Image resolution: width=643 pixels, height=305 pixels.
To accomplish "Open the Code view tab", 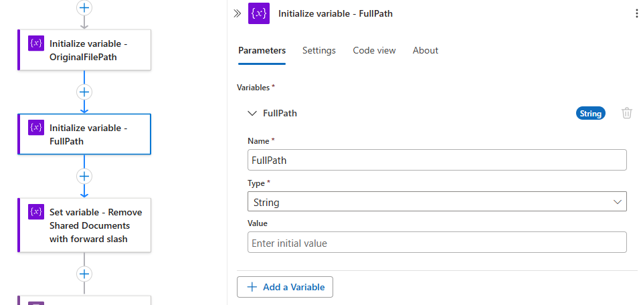I will pyautogui.click(x=374, y=50).
